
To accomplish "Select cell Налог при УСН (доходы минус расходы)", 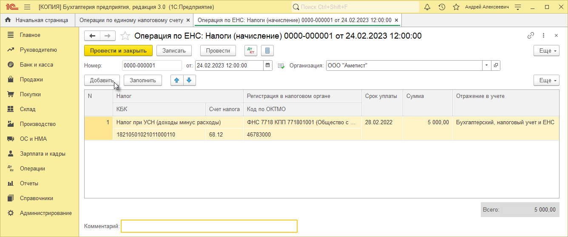I will tap(178, 122).
